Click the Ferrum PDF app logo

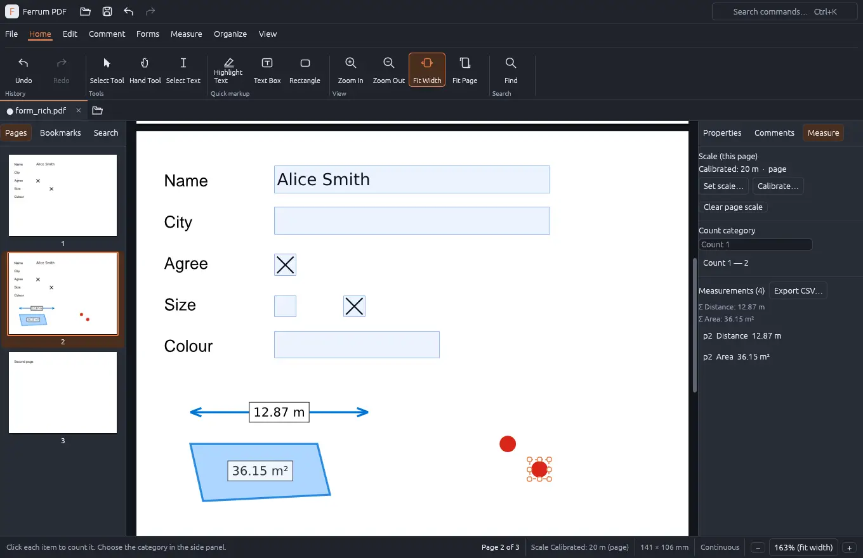click(11, 11)
